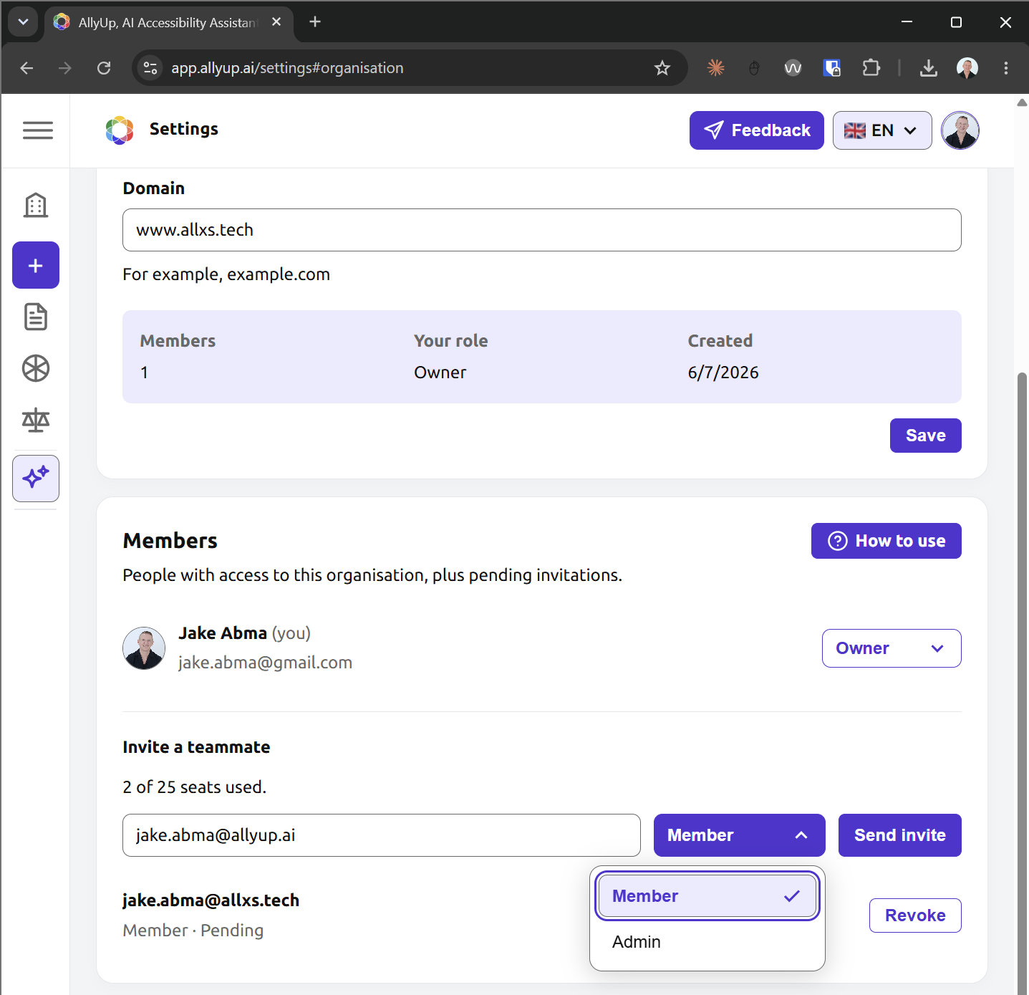Image resolution: width=1029 pixels, height=995 pixels.
Task: Go back with the browser back arrow
Action: point(26,68)
